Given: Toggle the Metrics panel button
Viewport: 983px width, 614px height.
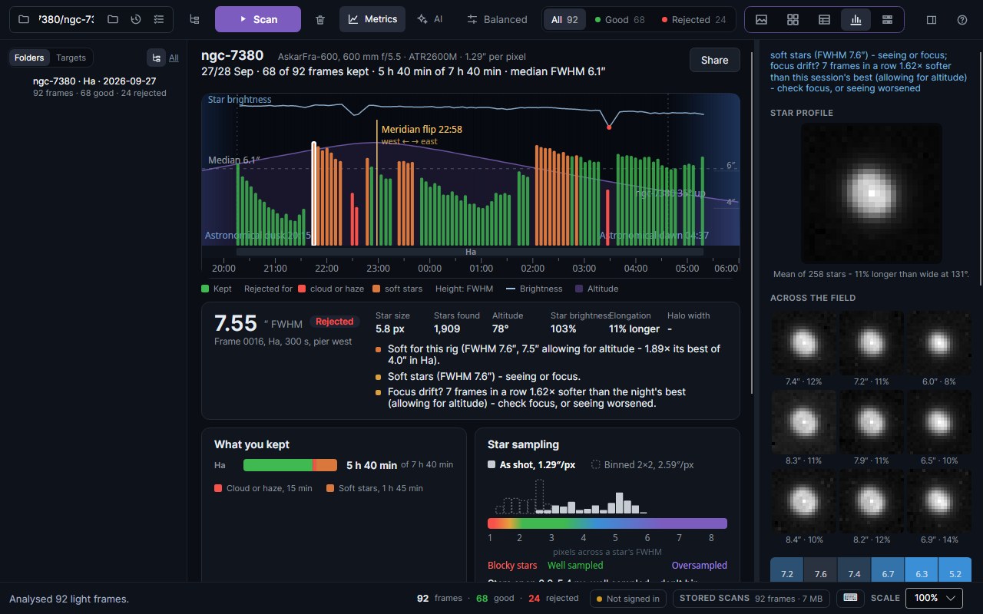Looking at the screenshot, I should point(372,19).
